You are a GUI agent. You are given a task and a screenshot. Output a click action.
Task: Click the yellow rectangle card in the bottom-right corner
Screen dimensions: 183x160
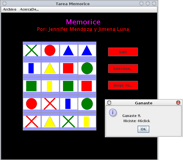[87, 122]
